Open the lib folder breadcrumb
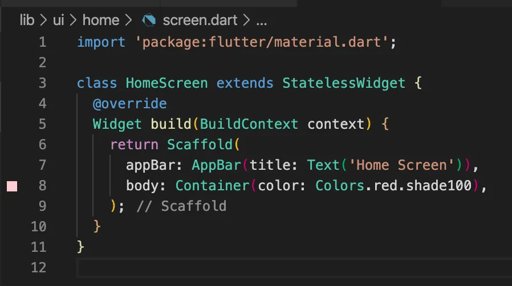 tap(27, 21)
